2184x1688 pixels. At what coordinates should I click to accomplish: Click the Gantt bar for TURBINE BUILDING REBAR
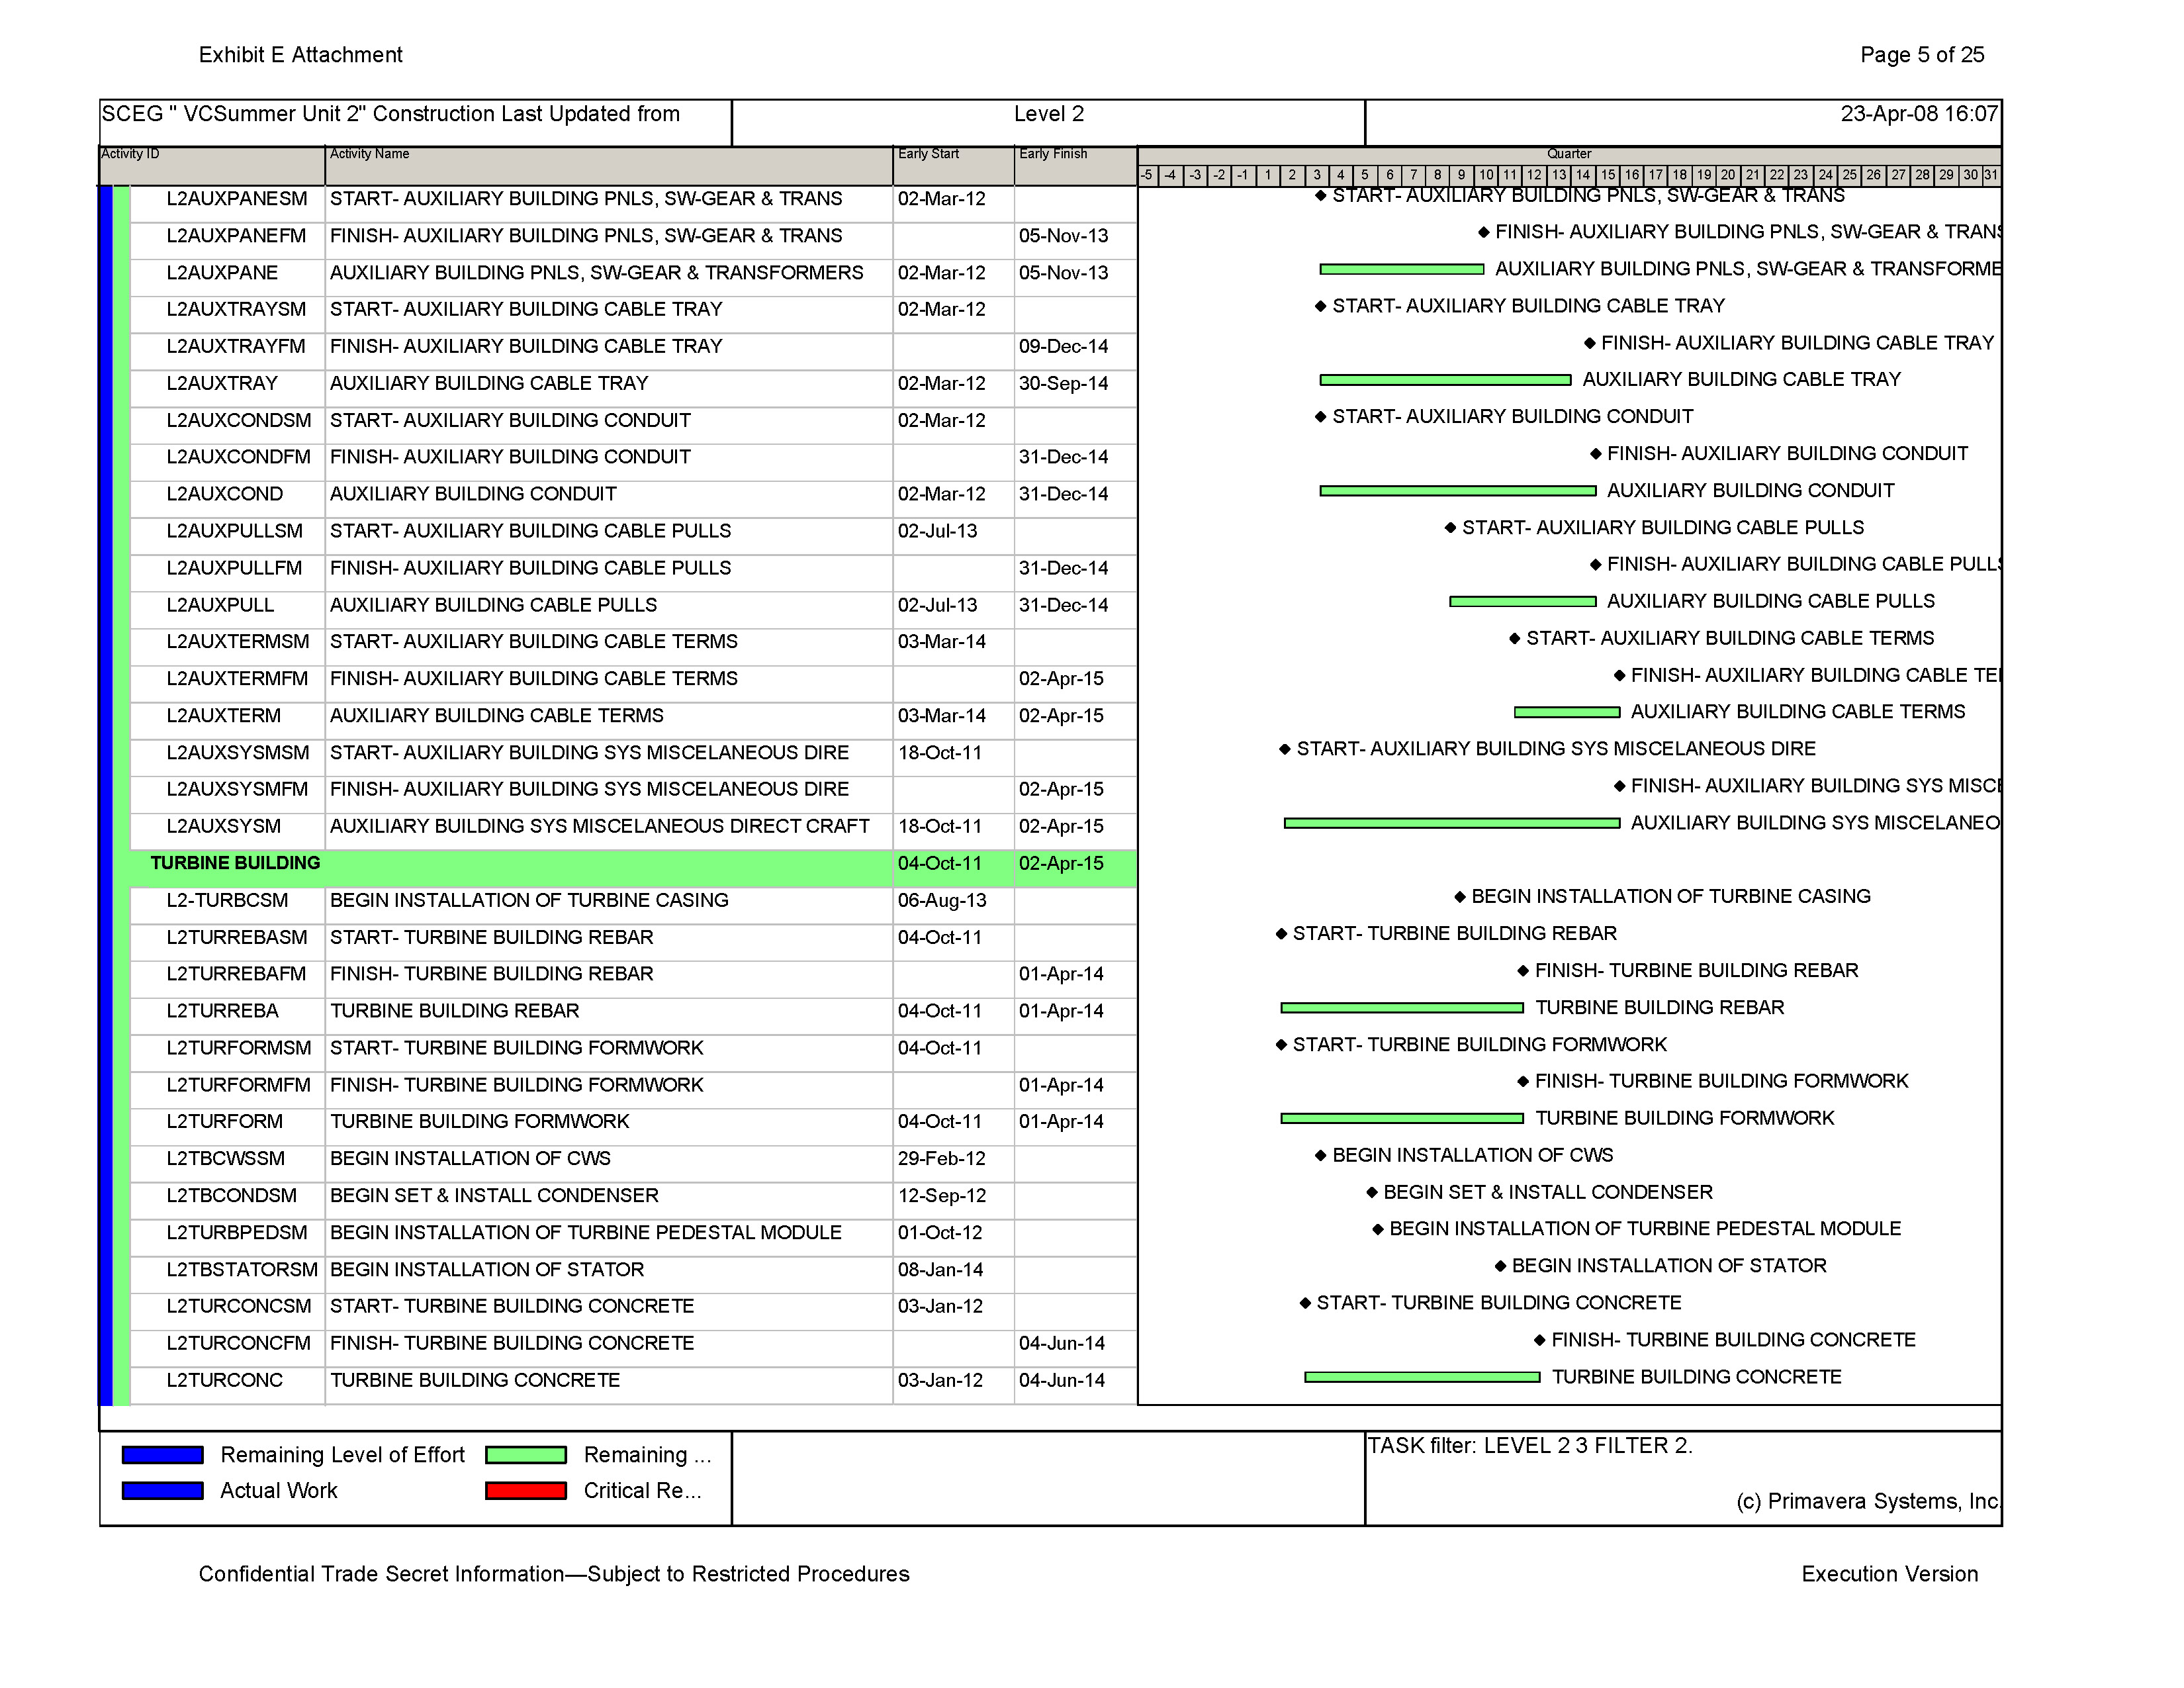coord(1402,1008)
